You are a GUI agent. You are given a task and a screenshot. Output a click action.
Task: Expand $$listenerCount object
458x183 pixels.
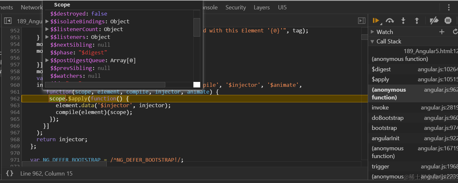pos(47,29)
